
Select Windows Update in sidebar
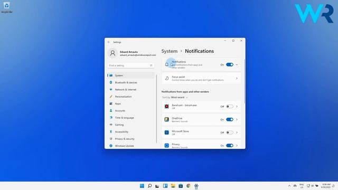tap(131, 146)
